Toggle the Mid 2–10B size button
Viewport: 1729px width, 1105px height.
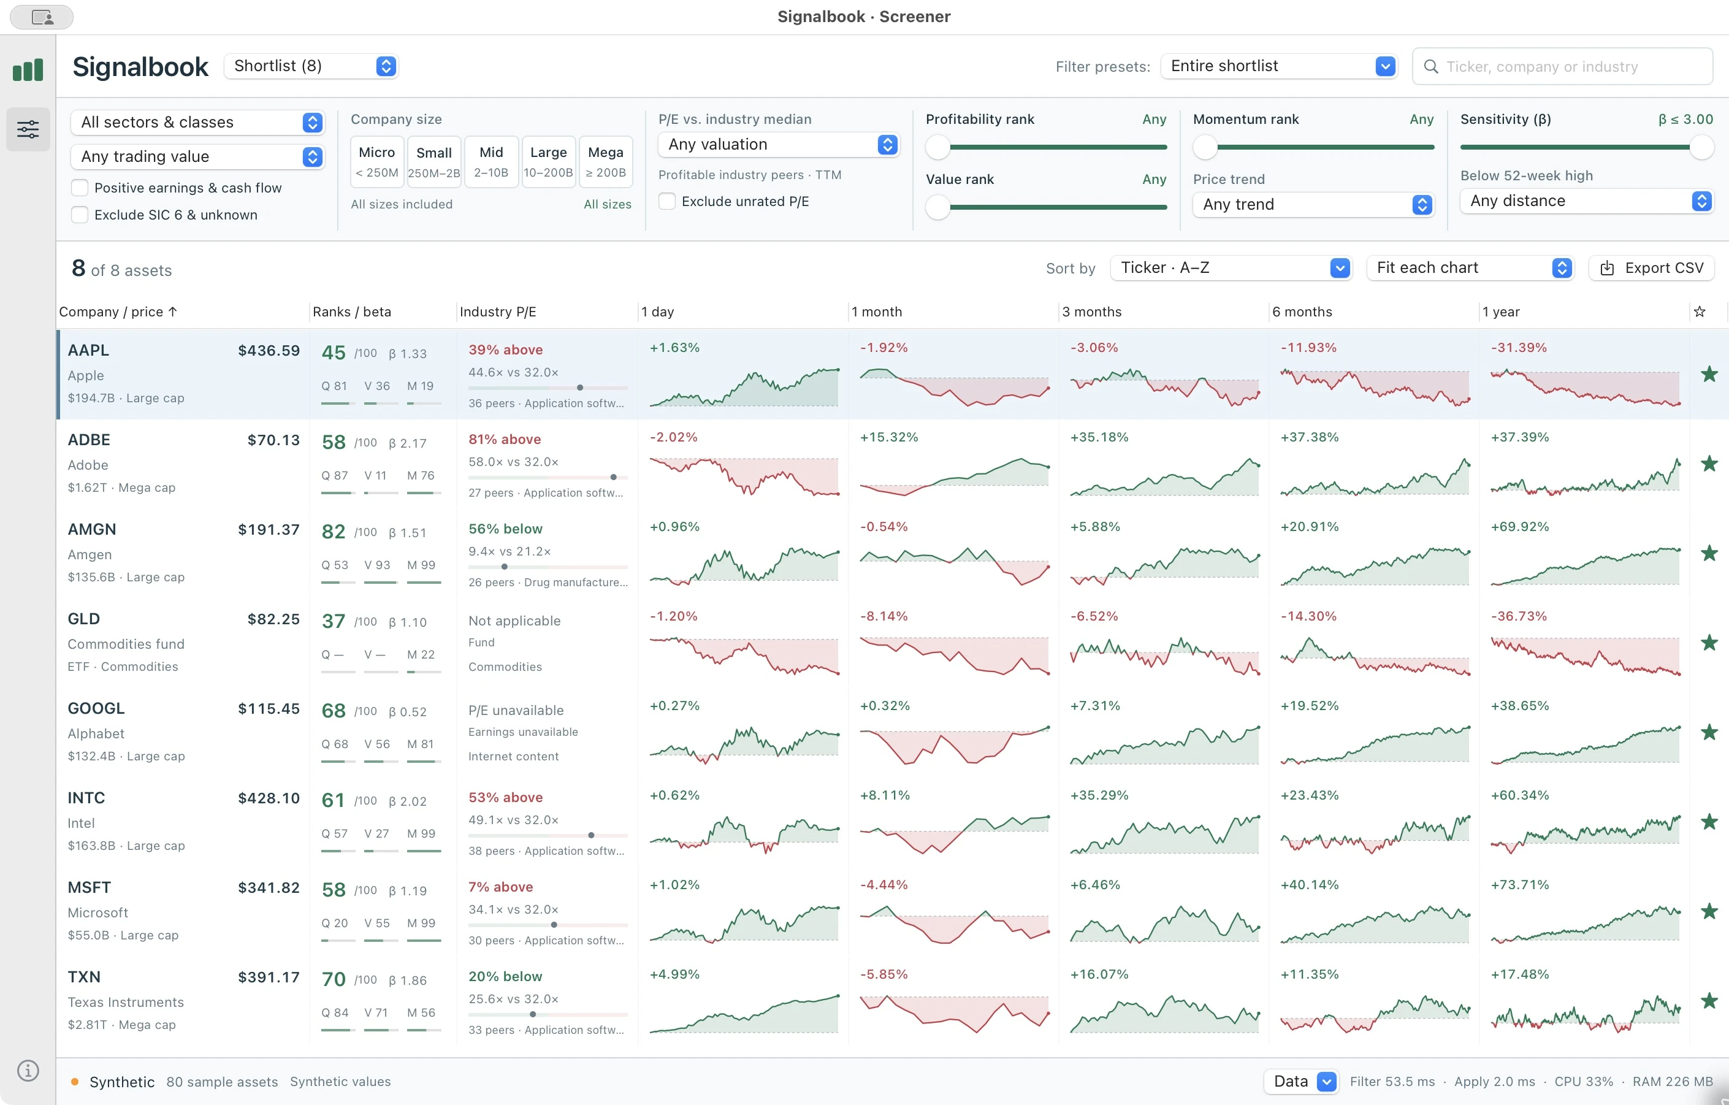491,162
